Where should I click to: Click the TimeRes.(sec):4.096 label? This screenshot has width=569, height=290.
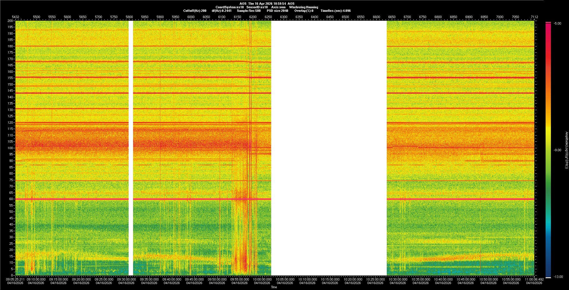coord(335,11)
